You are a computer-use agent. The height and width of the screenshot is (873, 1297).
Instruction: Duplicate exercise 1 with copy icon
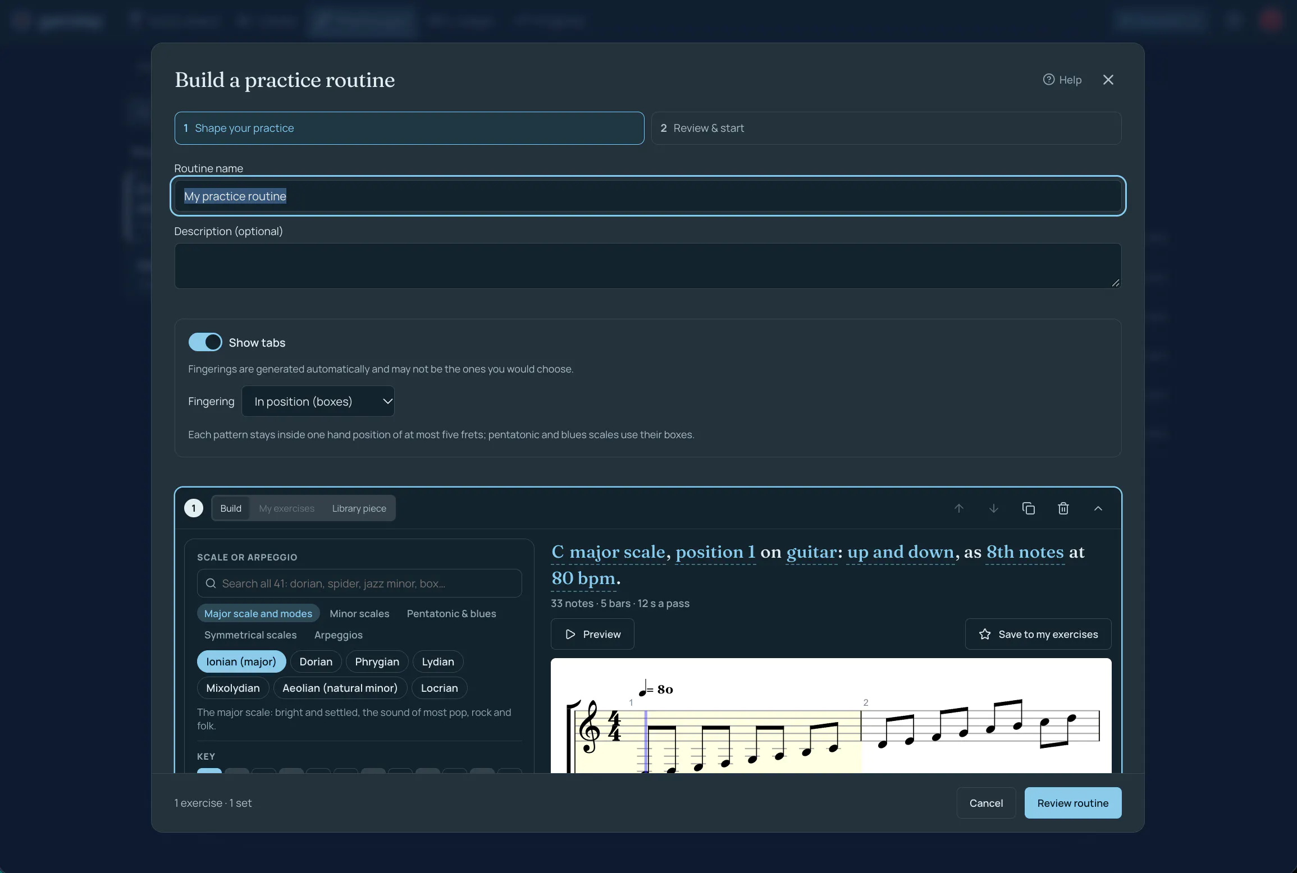click(1028, 508)
